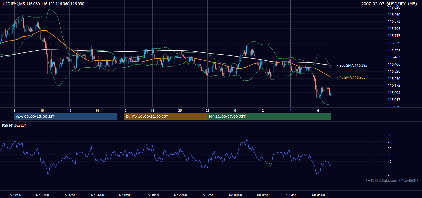Select the 2007-03-07 USD/JPY (M5) heading
This screenshot has width=422, height=198.
click(x=390, y=4)
